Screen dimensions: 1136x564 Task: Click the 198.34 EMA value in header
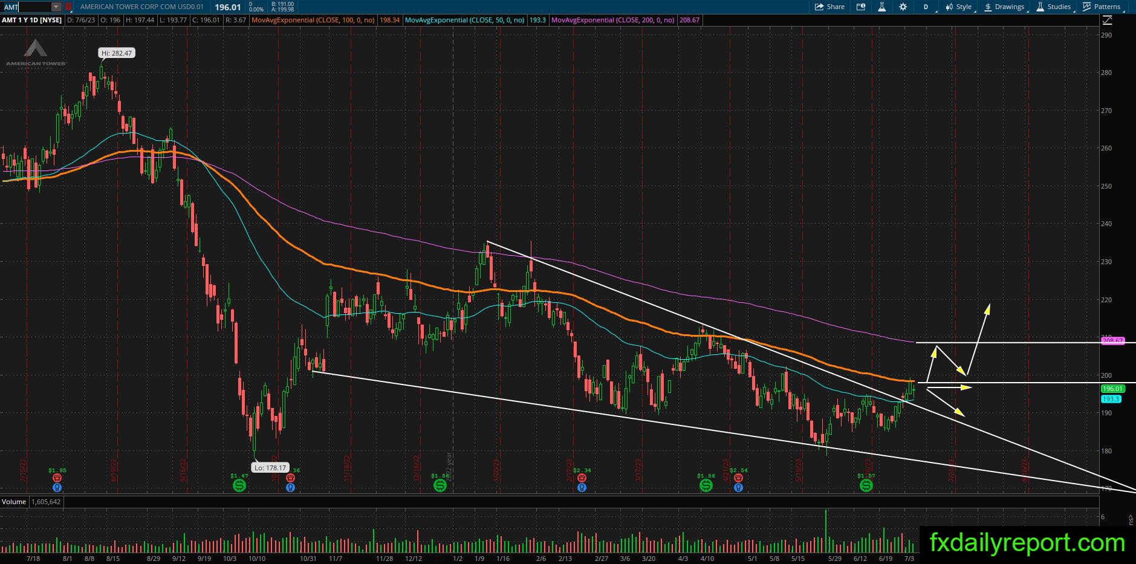[389, 20]
